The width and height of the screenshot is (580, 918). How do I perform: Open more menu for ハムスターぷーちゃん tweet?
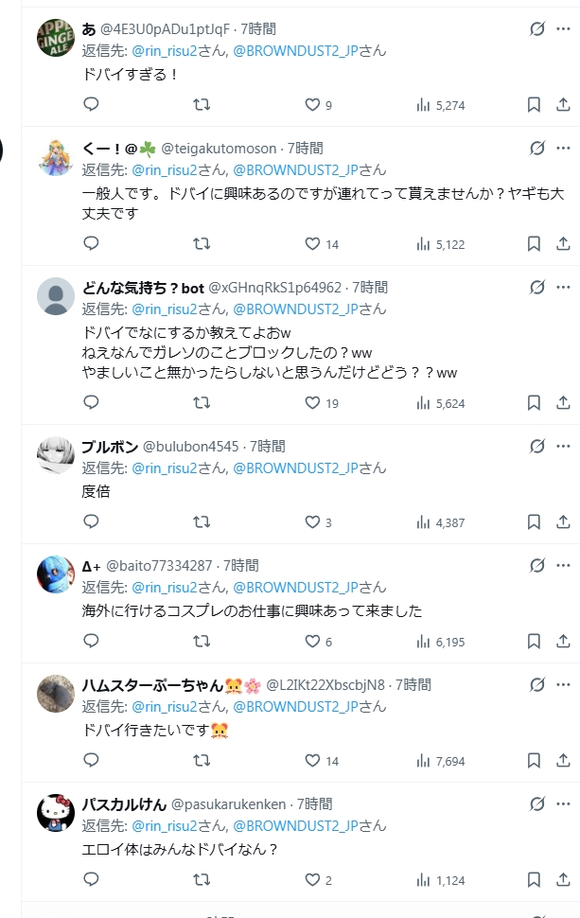564,684
